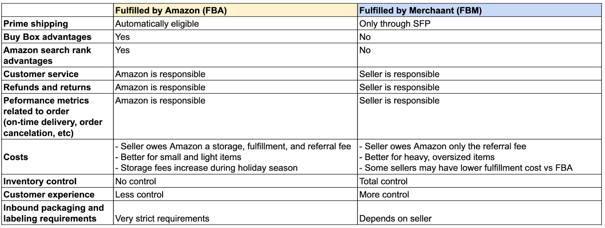Viewport: 605px width, 228px height.
Task: Click the No control cell
Action: pos(135,182)
